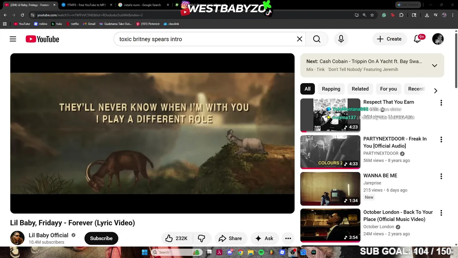Open Discord from the taskbar
The height and width of the screenshot is (258, 458).
coord(230,252)
